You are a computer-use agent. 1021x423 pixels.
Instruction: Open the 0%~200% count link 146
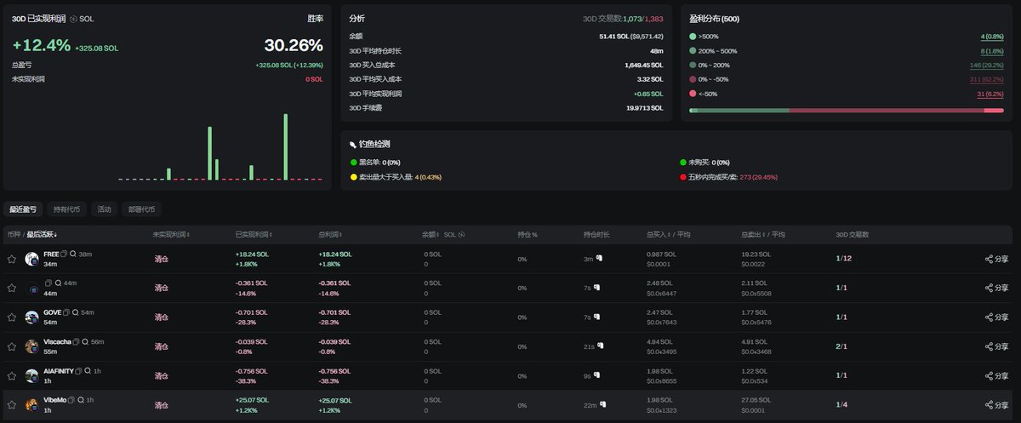tap(987, 65)
